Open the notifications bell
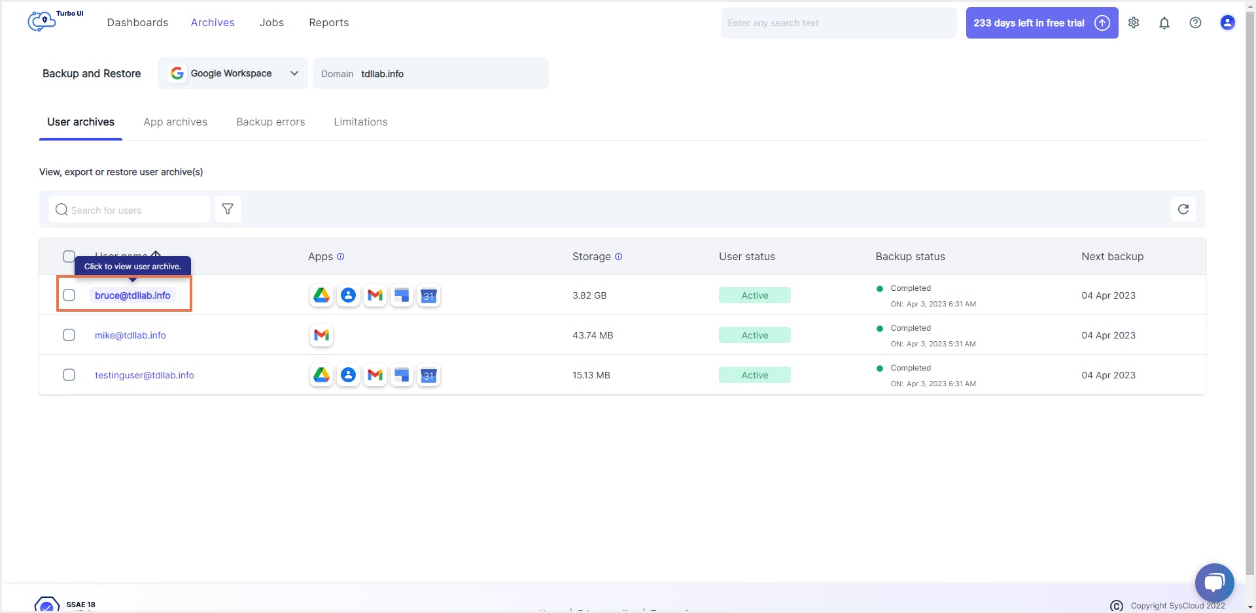 (1164, 23)
